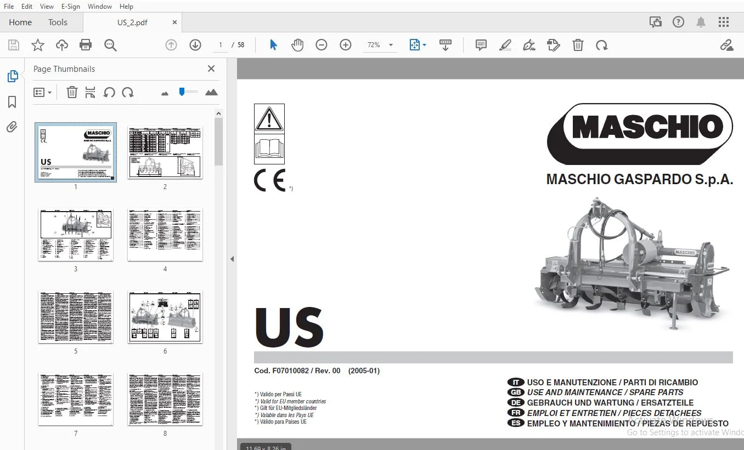Rotate thumbnail pages counterclockwise
Viewport: 744px width, 450px height.
109,92
